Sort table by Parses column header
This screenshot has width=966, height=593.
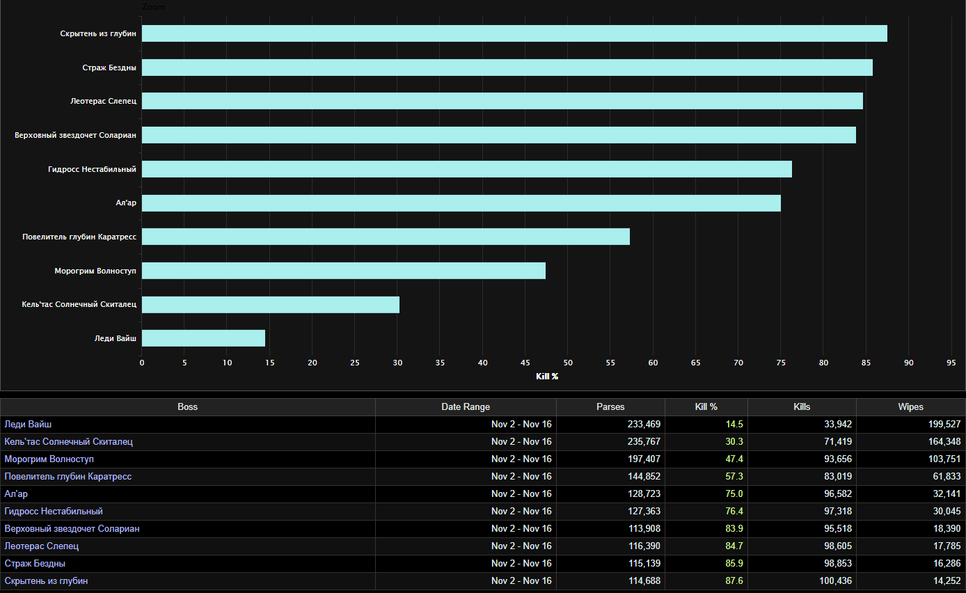pyautogui.click(x=610, y=407)
